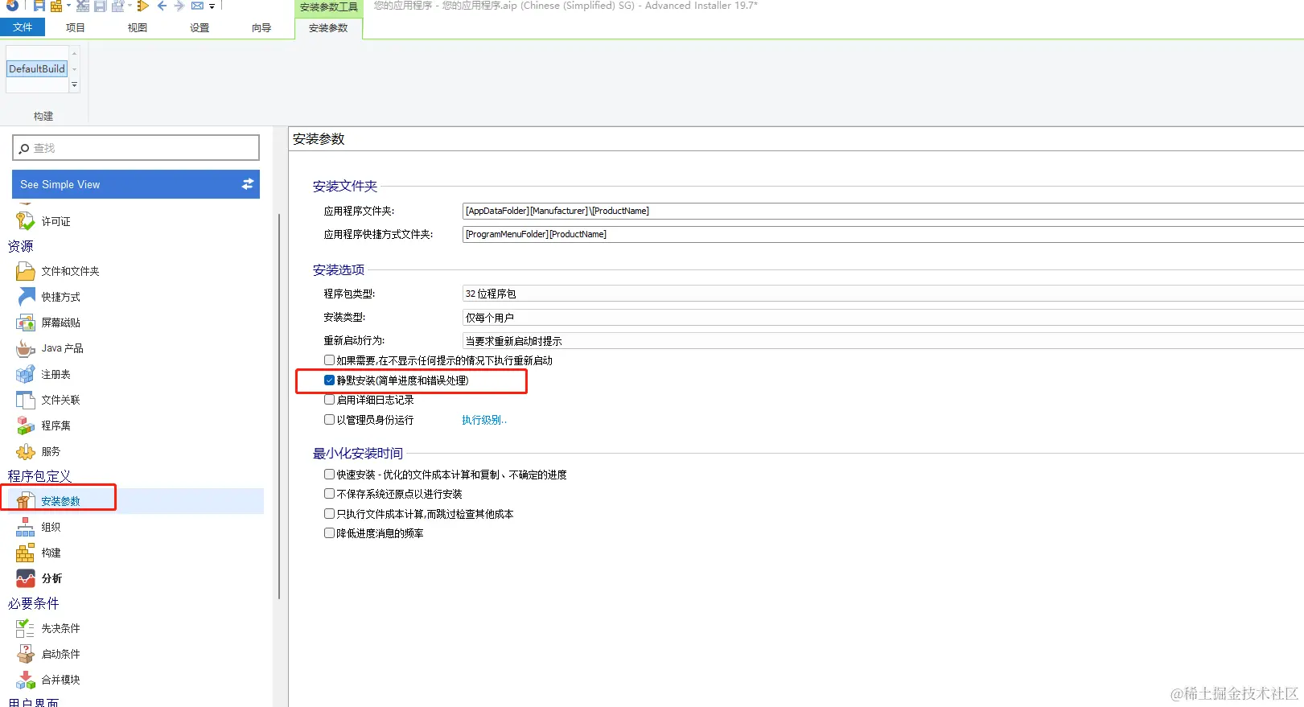Click the See Simple View button
This screenshot has width=1304, height=707.
(x=136, y=184)
